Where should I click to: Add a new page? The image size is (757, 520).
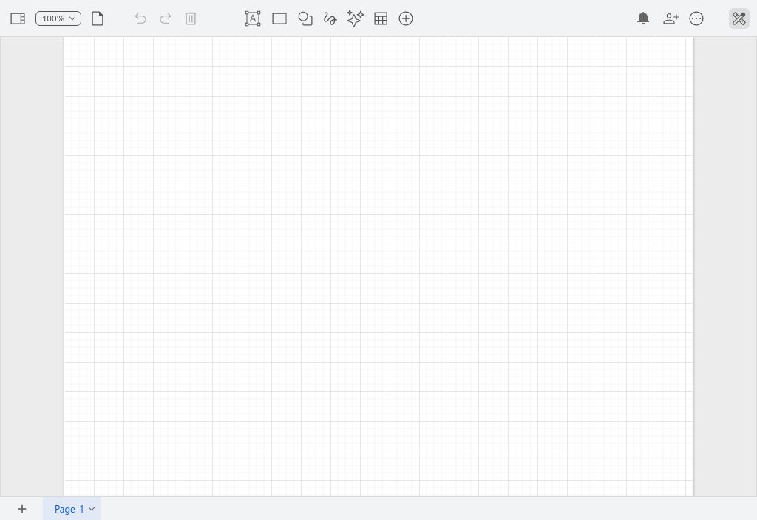21,509
